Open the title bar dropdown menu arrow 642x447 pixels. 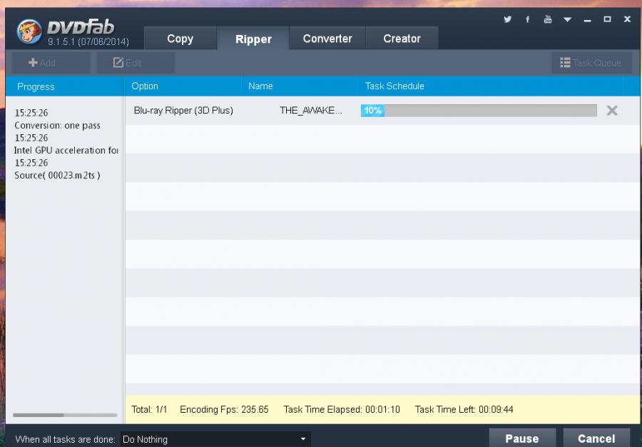click(x=567, y=19)
